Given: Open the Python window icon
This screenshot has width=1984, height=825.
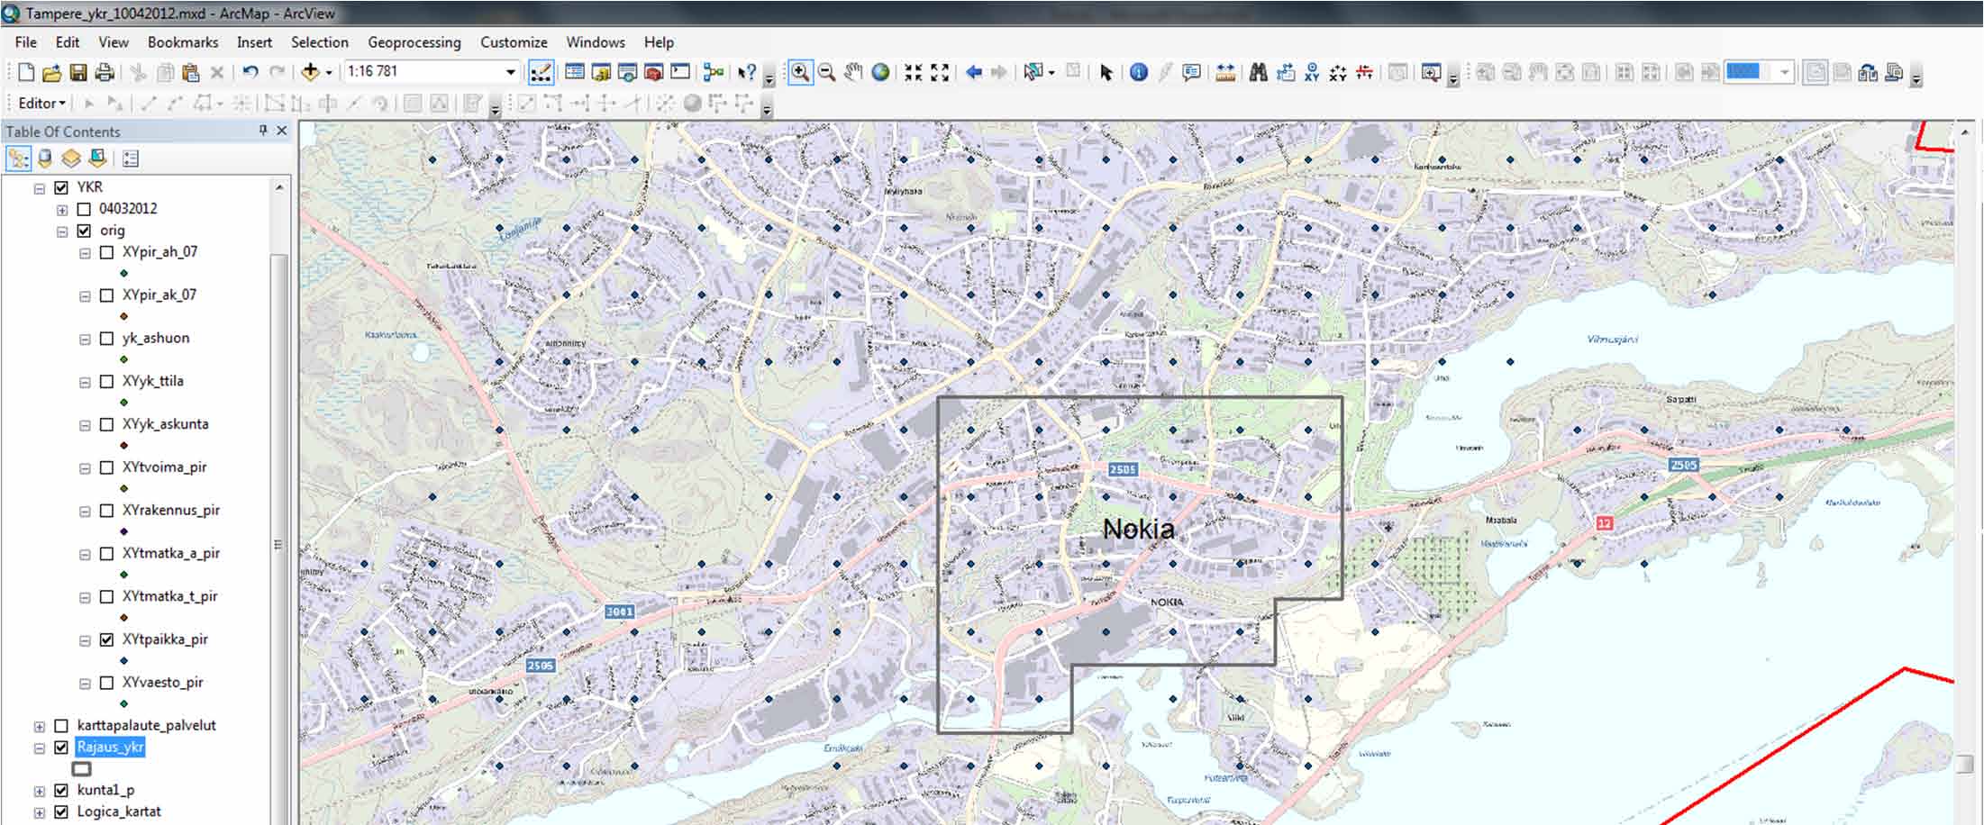Looking at the screenshot, I should click(x=680, y=72).
